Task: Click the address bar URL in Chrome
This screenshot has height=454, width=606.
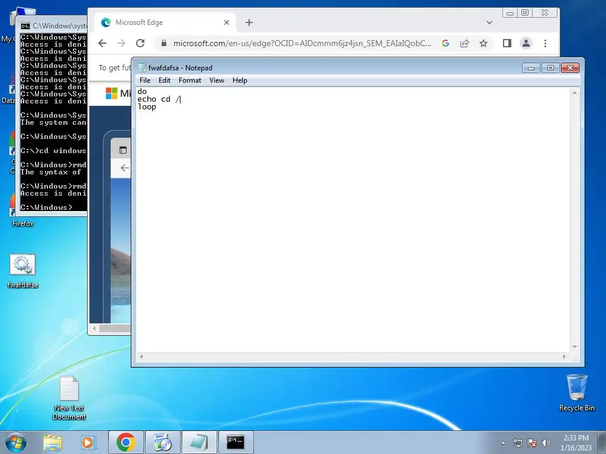Action: 302,43
